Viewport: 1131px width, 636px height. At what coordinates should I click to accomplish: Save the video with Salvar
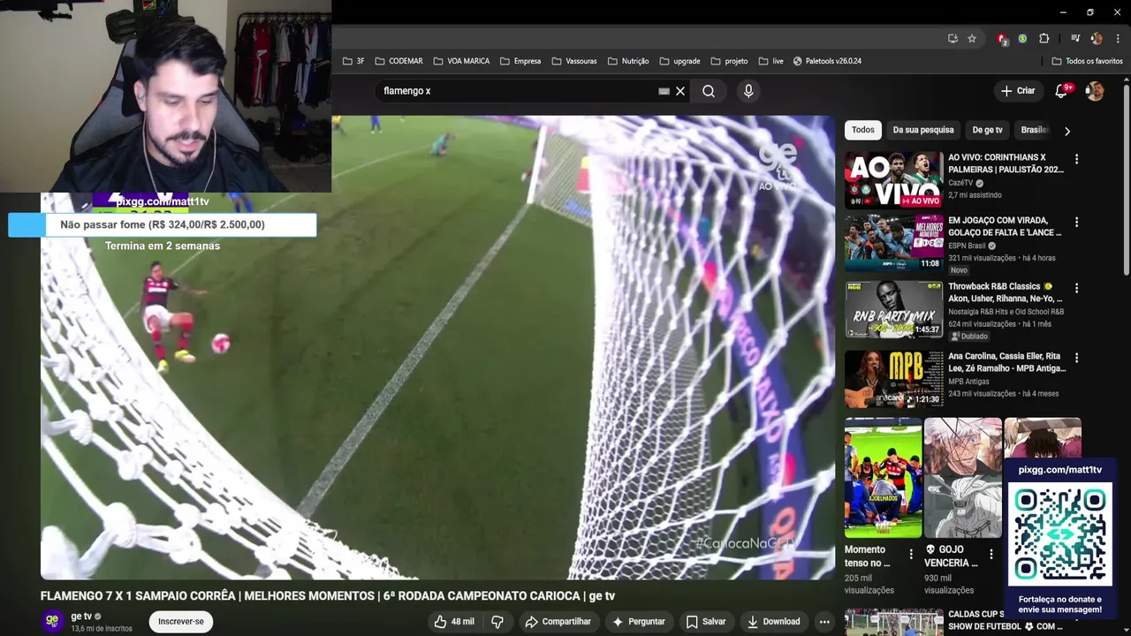click(706, 622)
